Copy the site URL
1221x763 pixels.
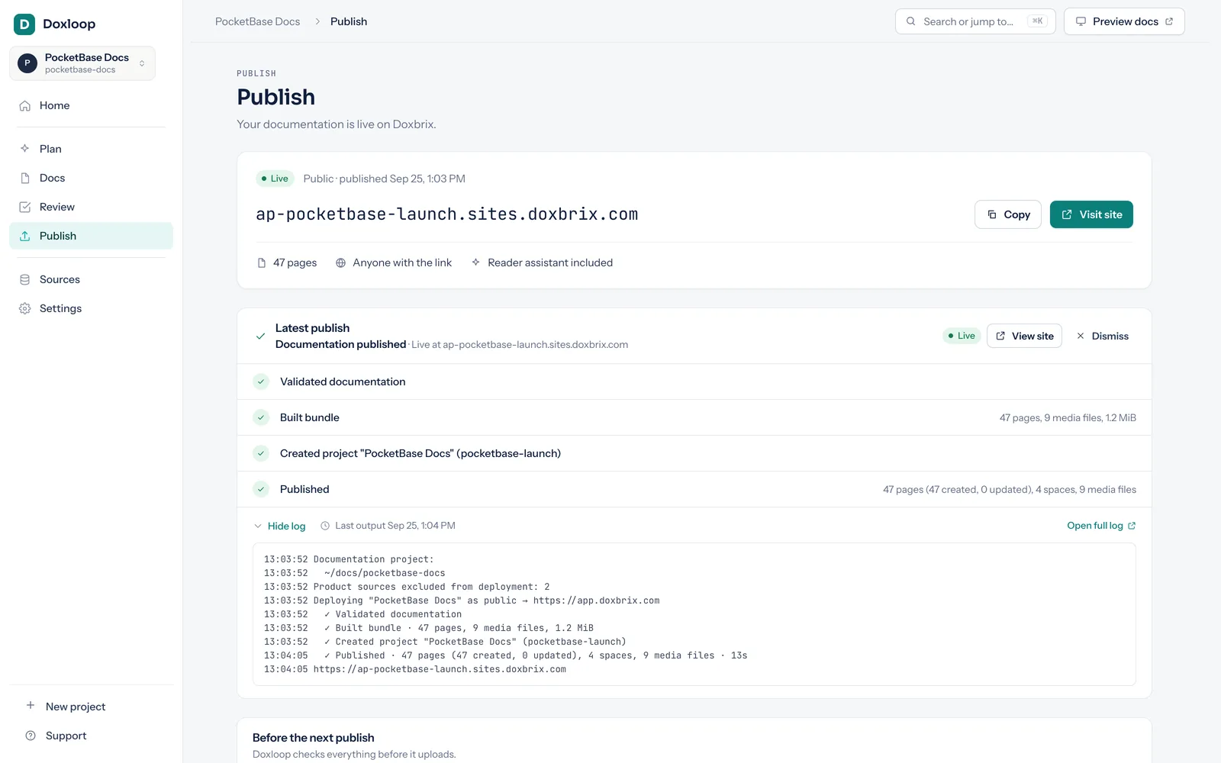pyautogui.click(x=1008, y=214)
